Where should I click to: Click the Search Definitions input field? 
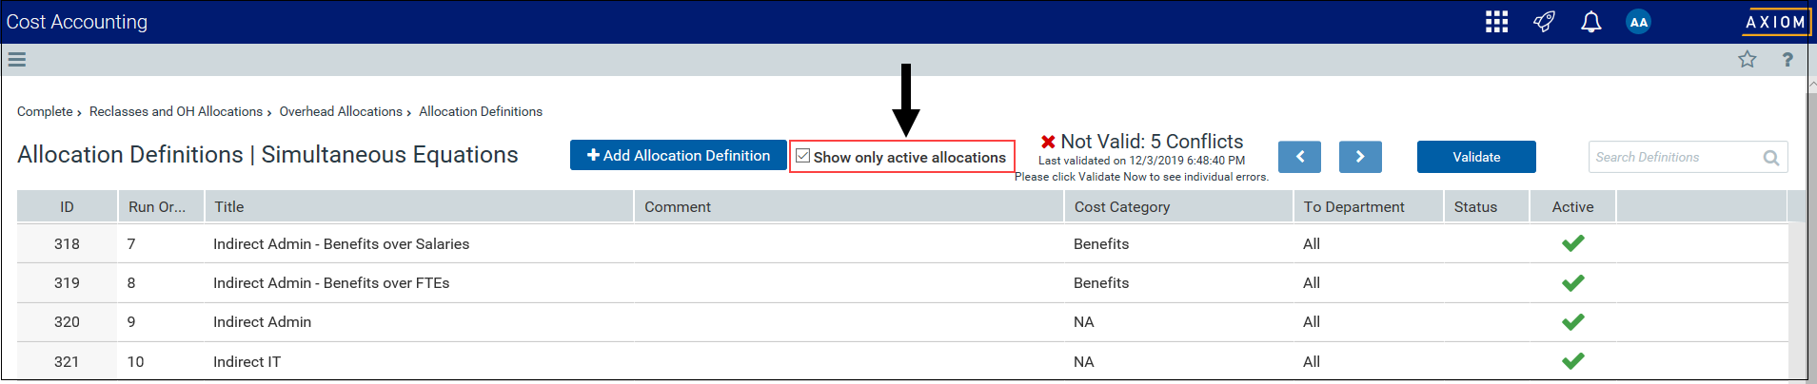[x=1675, y=157]
